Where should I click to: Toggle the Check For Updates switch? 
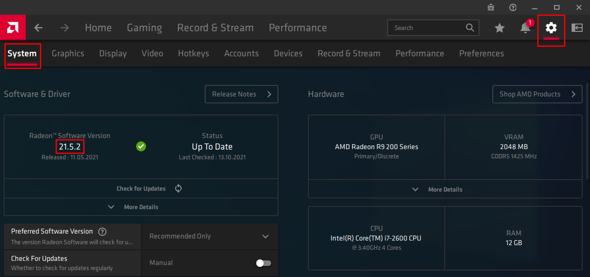[x=264, y=263]
